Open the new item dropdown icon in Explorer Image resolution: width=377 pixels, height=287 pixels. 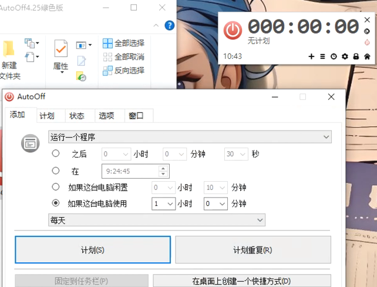[x=32, y=44]
